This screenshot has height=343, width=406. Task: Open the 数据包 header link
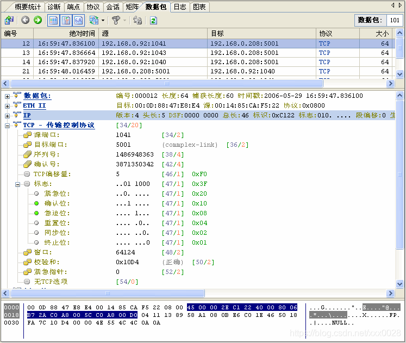38,96
